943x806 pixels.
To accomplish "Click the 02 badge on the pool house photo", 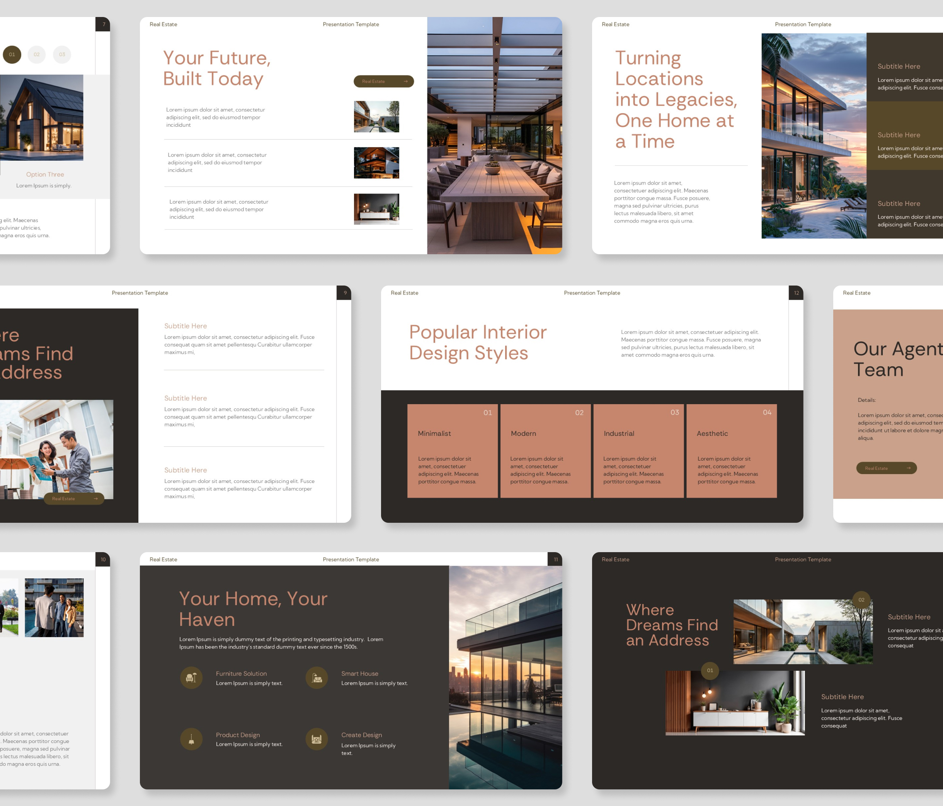I will (x=861, y=600).
